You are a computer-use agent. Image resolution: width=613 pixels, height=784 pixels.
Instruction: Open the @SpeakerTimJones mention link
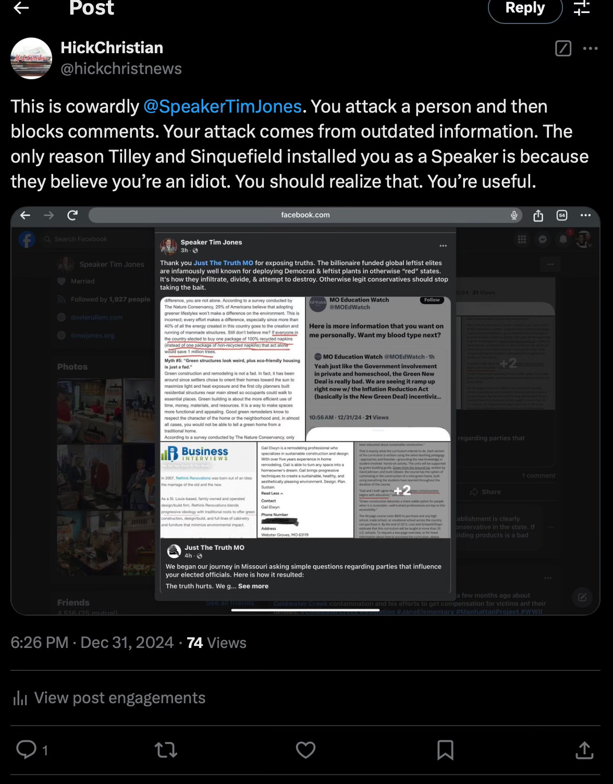pyautogui.click(x=223, y=106)
